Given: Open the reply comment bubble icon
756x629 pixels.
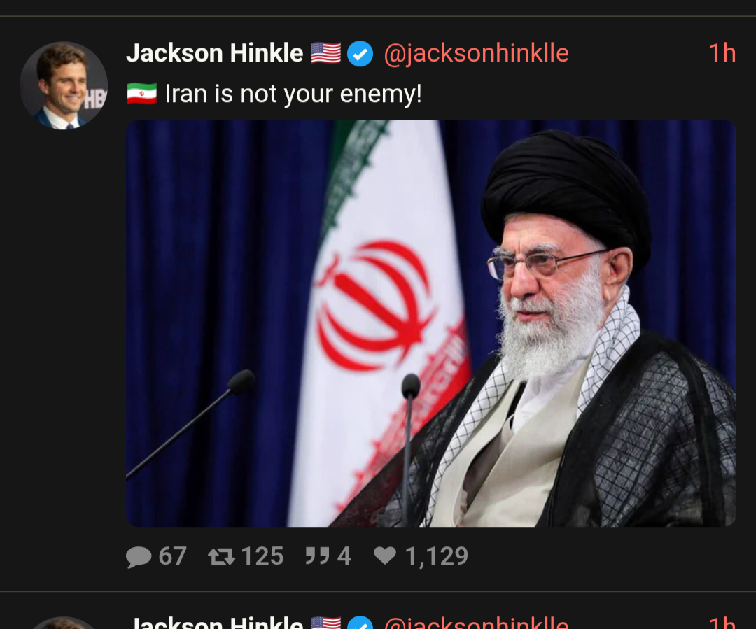Looking at the screenshot, I should [x=139, y=557].
